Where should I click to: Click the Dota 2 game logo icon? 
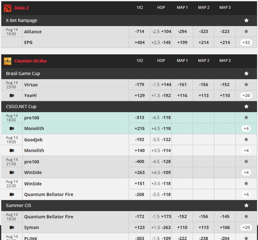pos(8,8)
